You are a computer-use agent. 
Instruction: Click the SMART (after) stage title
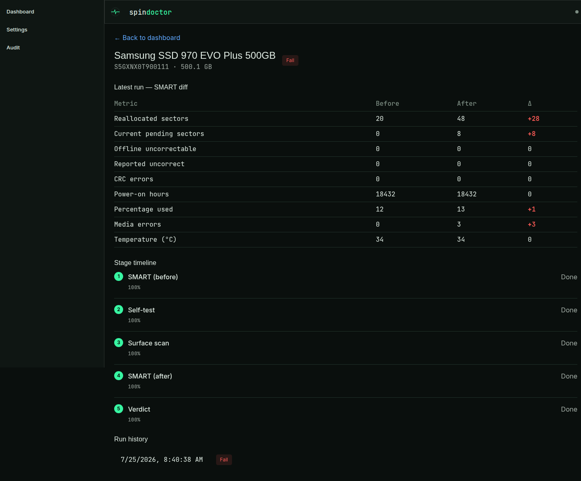[150, 376]
